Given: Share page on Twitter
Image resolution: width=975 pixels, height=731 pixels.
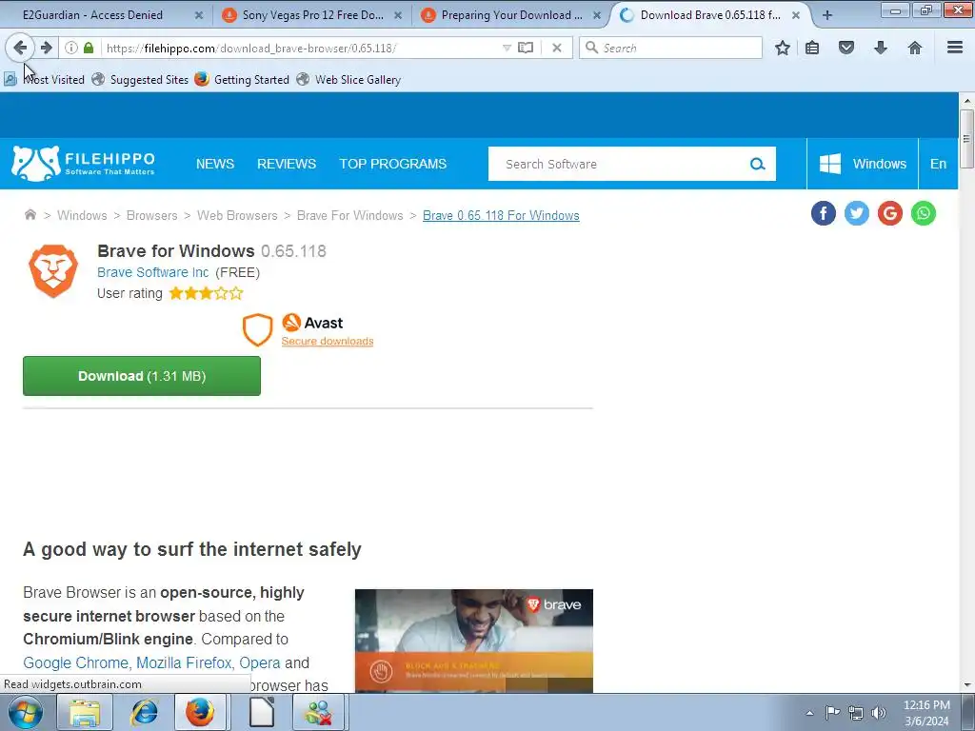Looking at the screenshot, I should (x=857, y=213).
